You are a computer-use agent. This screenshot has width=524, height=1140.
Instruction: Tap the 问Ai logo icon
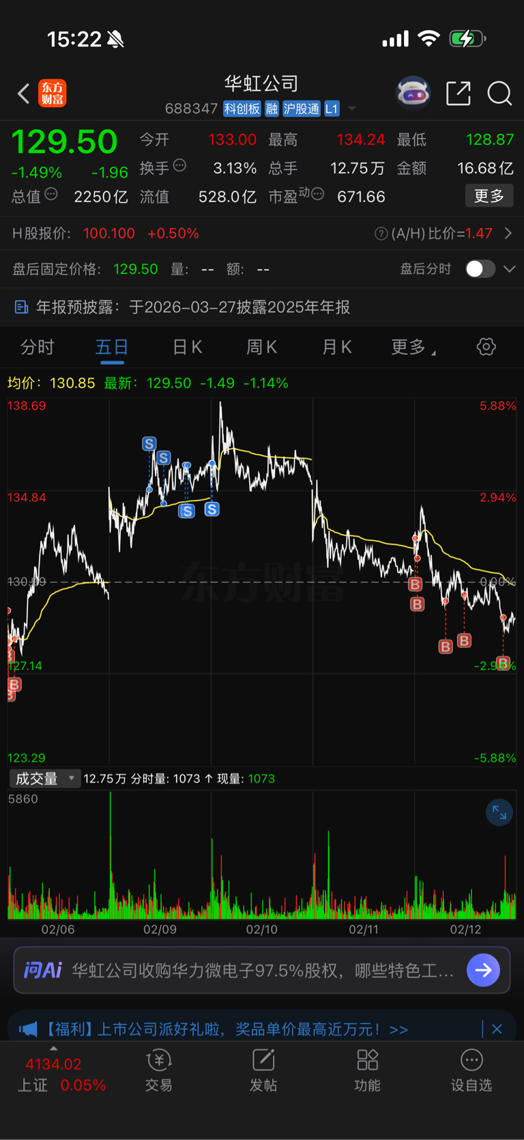click(43, 970)
